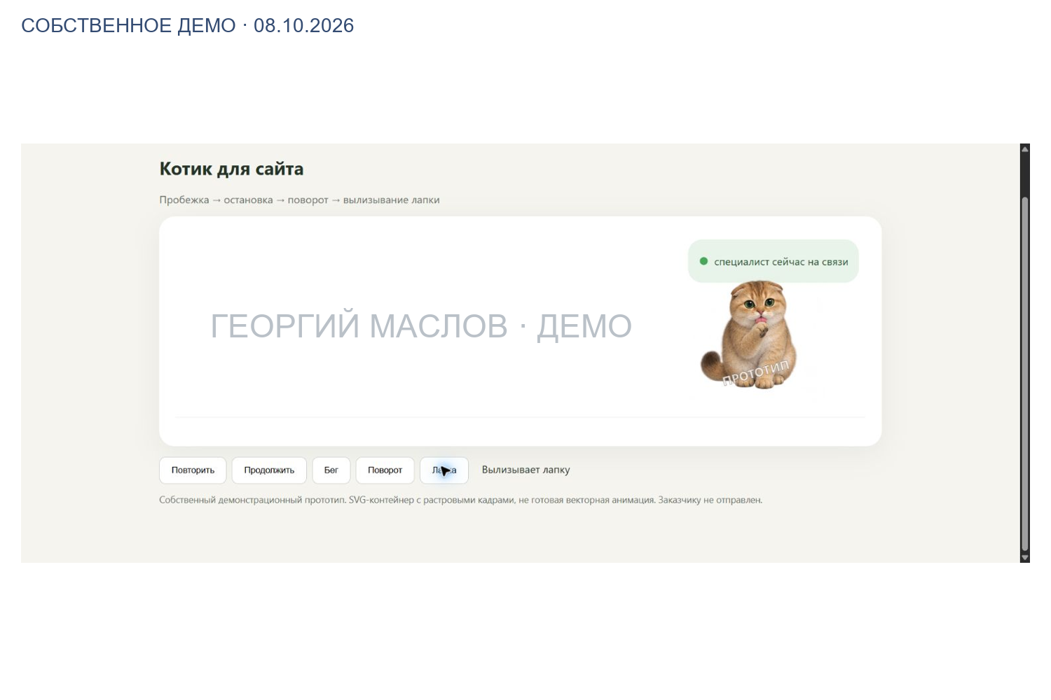Image resolution: width=1051 pixels, height=700 pixels.
Task: Click the cat prototype image
Action: (750, 335)
